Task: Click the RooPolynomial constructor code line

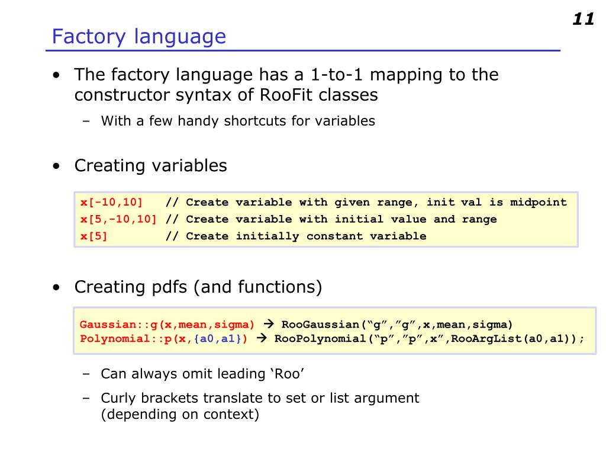Action: coord(430,338)
